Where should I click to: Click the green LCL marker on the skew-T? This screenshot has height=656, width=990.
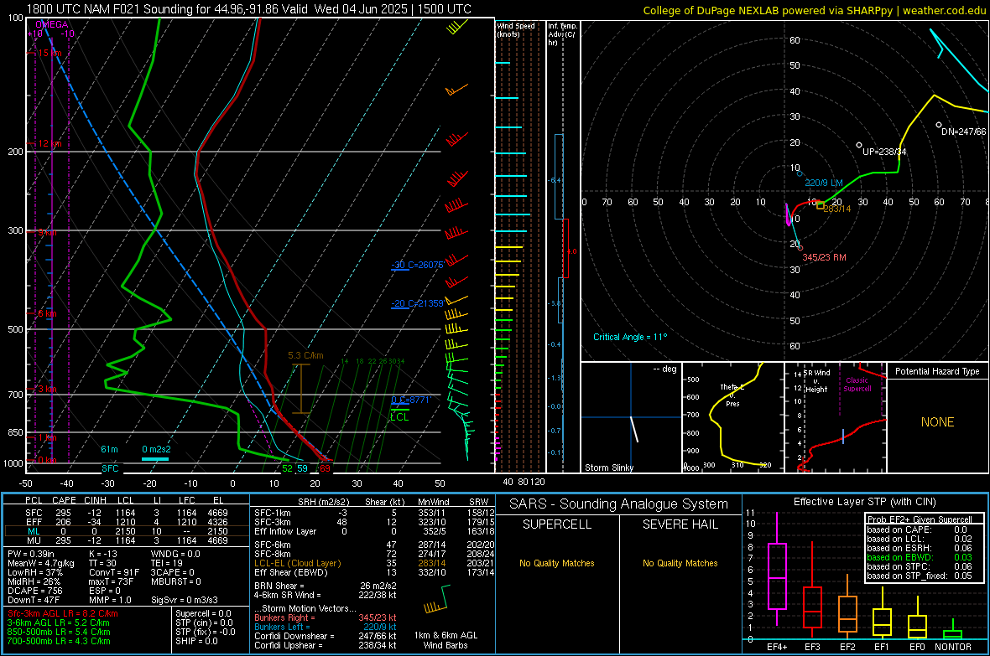click(x=399, y=416)
